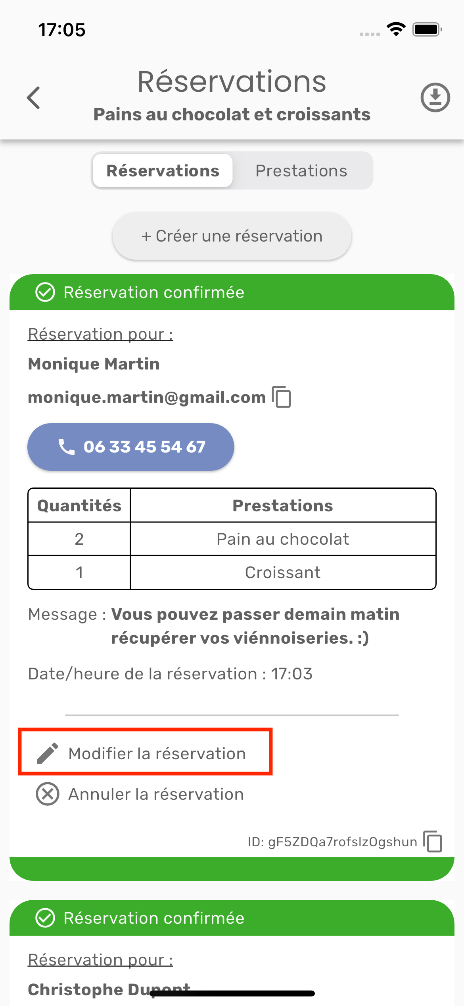Download reservations via the download icon
The width and height of the screenshot is (464, 1006).
point(435,98)
